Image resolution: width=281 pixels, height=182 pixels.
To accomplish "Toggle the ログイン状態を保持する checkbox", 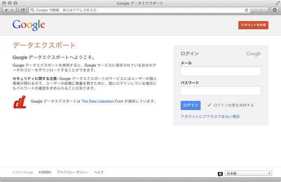I will pos(209,105).
